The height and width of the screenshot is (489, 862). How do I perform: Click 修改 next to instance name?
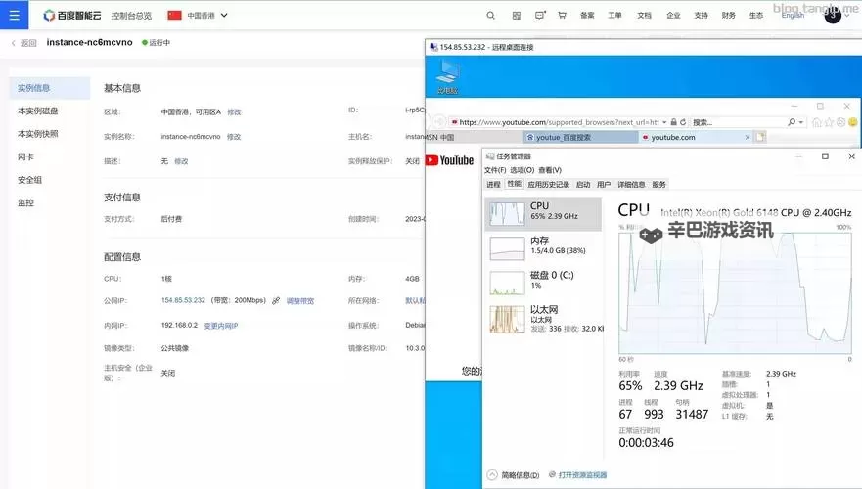coord(234,137)
